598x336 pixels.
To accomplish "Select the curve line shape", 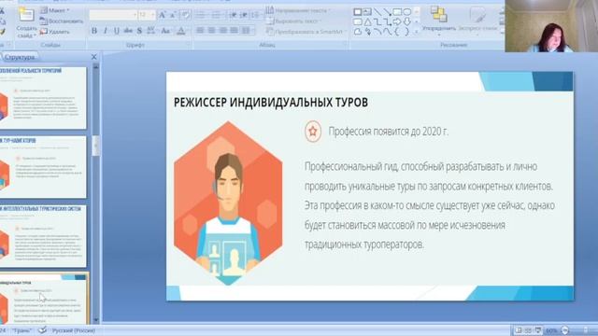I will 387,32.
